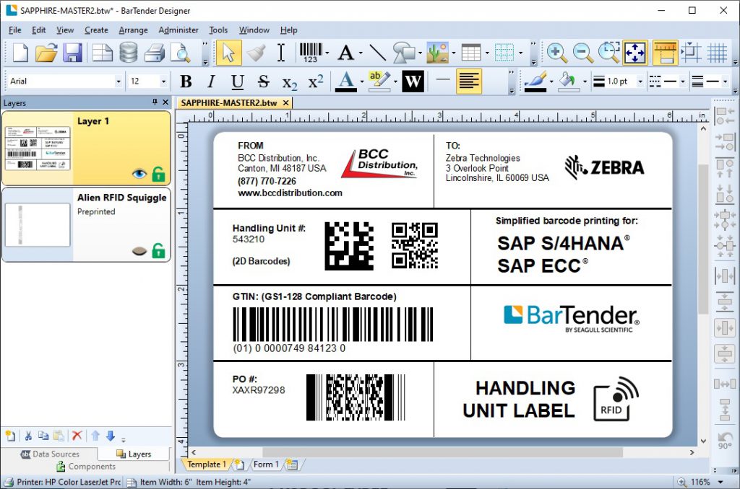Viewport: 740px width, 489px height.
Task: Close the SAPPHIRE-MASTER2.btw document tab
Action: coord(285,102)
